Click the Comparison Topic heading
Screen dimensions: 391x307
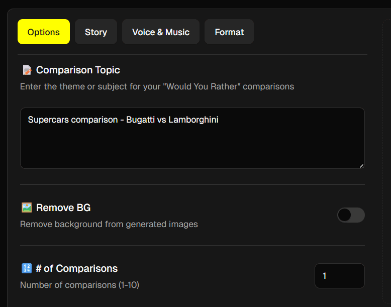tap(78, 70)
